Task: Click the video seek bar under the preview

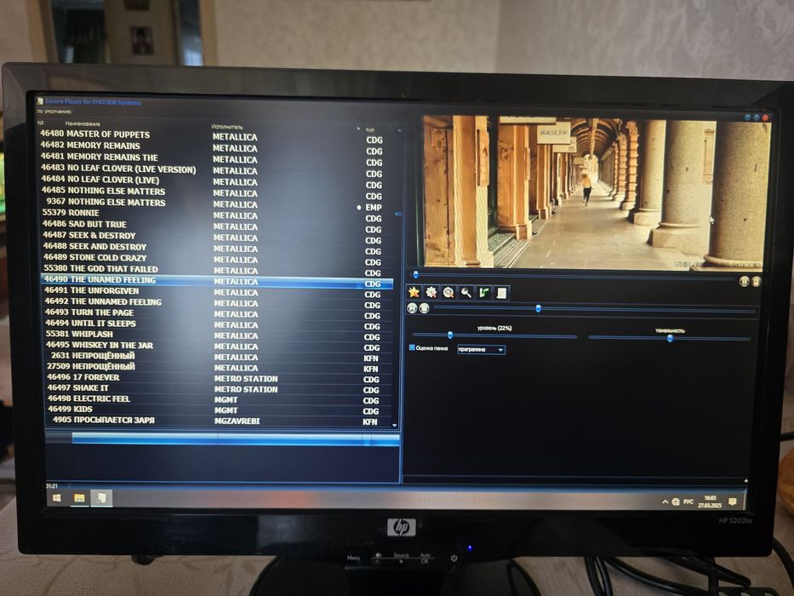Action: click(574, 275)
